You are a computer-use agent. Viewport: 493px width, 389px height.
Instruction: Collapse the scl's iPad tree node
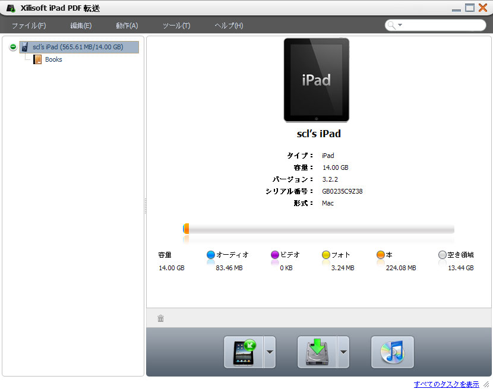pyautogui.click(x=13, y=47)
